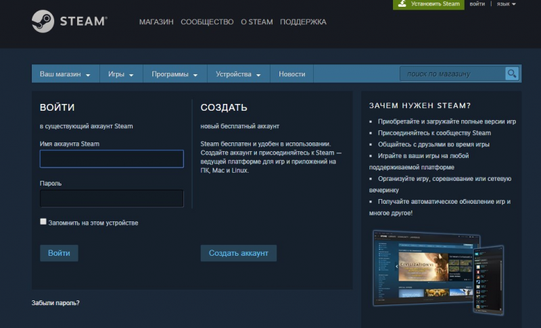Open the Устройства dropdown menu
This screenshot has width=541, height=328.
coord(238,74)
